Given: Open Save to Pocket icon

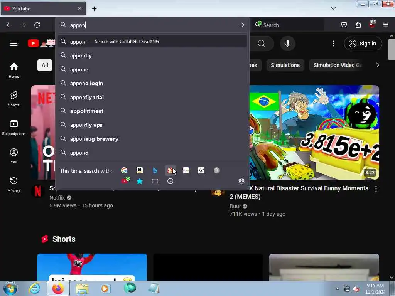Looking at the screenshot, I should coord(344,25).
